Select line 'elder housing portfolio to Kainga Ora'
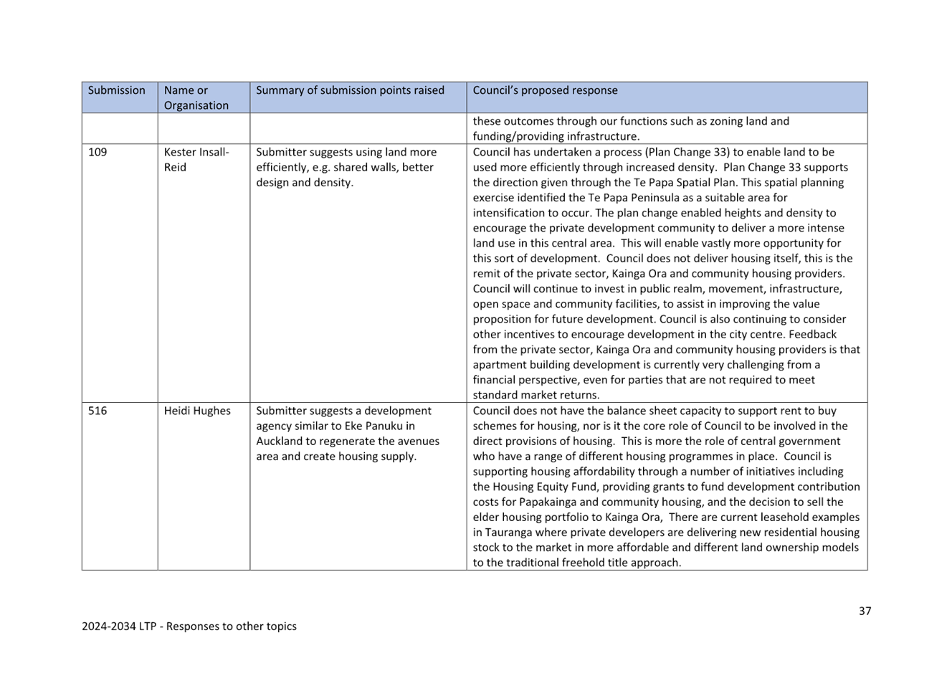This screenshot has width=952, height=673. coord(666,517)
